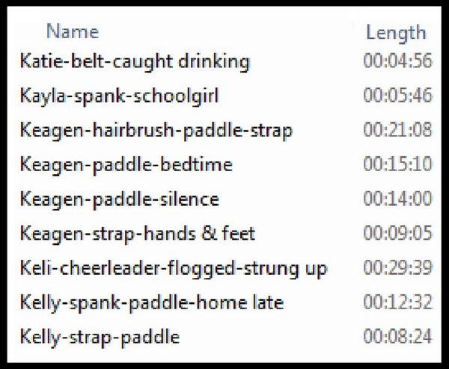Sort the list by Length column header
Viewport: 449px width, 369px height.
point(395,32)
